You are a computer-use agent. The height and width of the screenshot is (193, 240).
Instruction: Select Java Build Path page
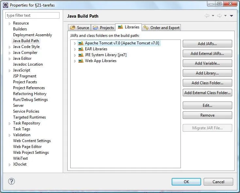[x=26, y=41]
